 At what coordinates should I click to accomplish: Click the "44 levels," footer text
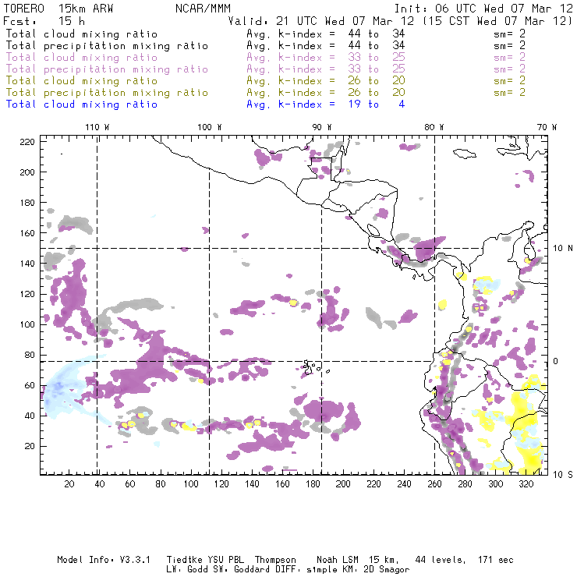pos(441,560)
